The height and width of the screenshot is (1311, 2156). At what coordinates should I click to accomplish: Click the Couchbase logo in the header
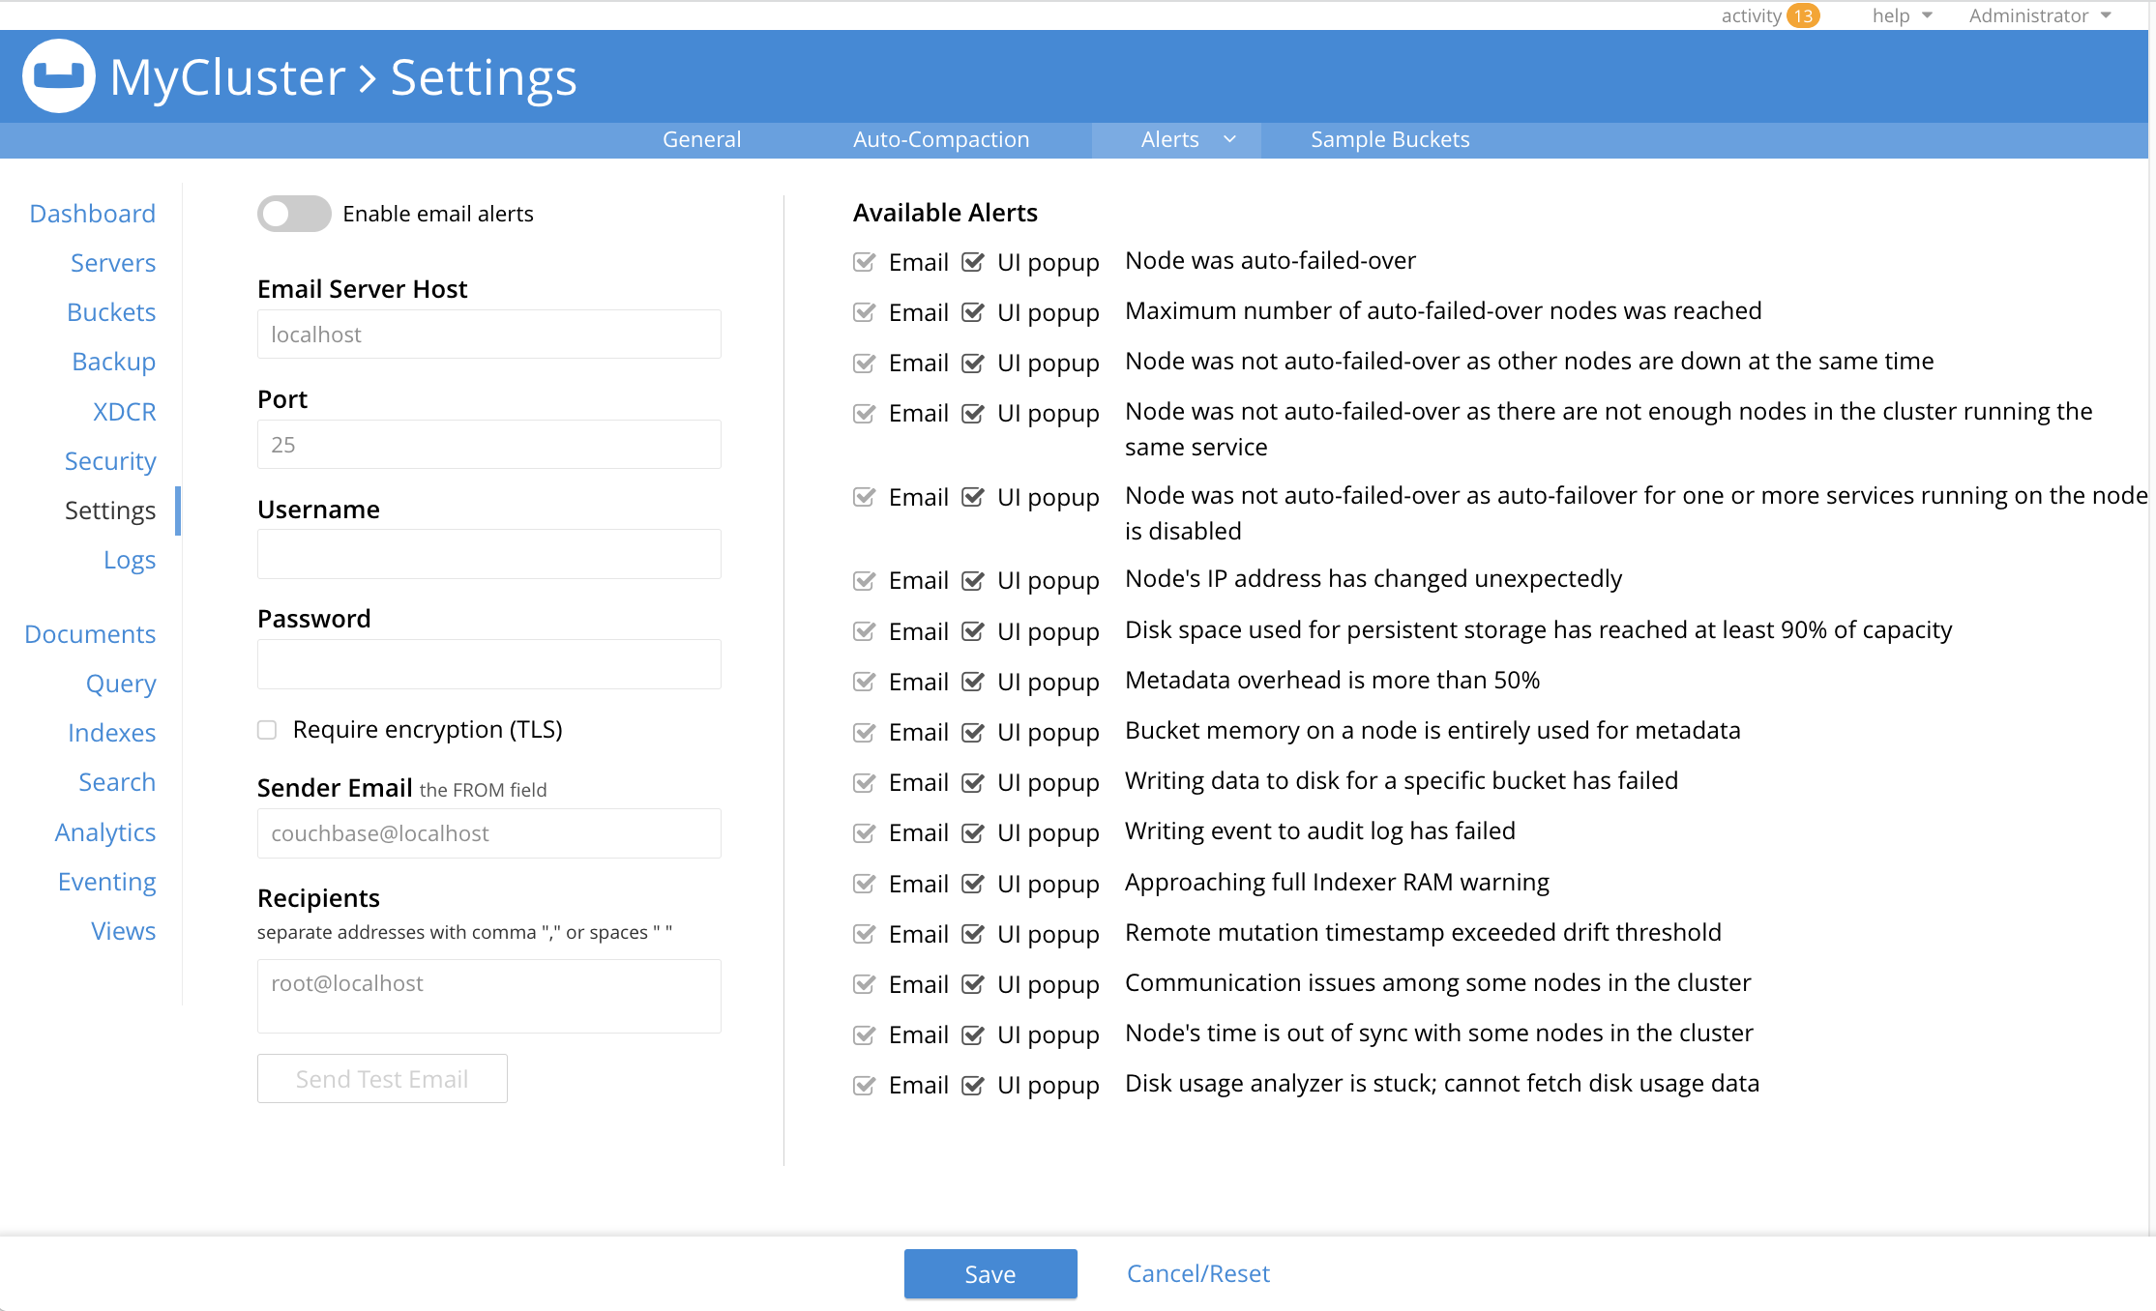58,75
